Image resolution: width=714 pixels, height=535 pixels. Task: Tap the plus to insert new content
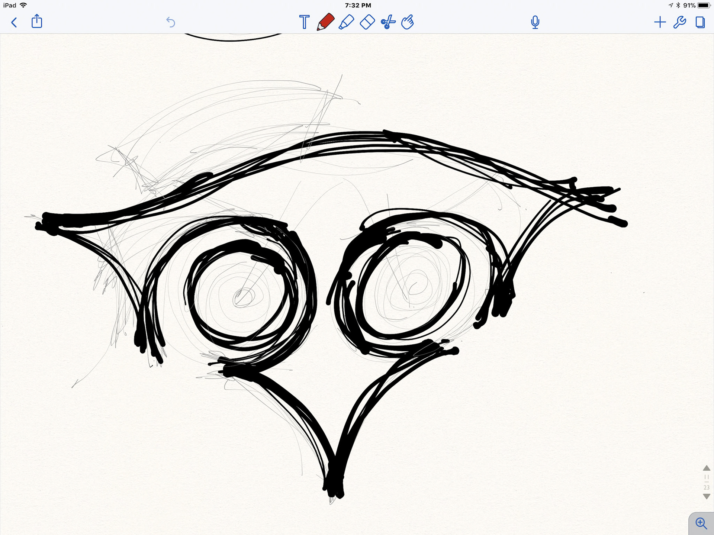[x=660, y=22]
